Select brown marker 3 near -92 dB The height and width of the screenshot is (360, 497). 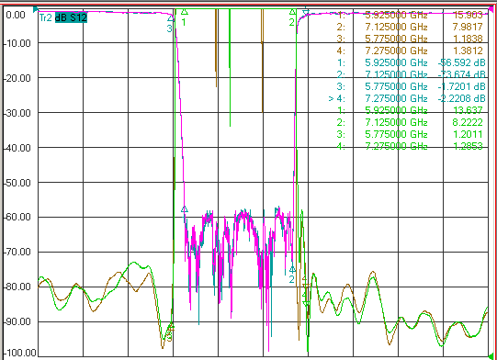pos(171,330)
